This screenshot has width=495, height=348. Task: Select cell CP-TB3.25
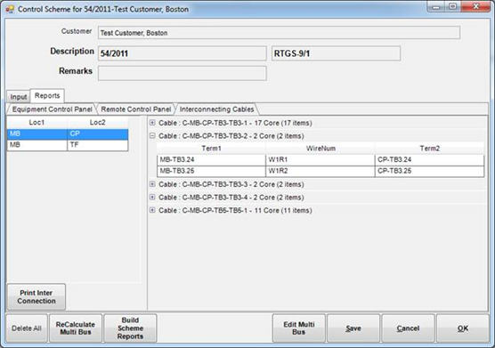coord(429,171)
